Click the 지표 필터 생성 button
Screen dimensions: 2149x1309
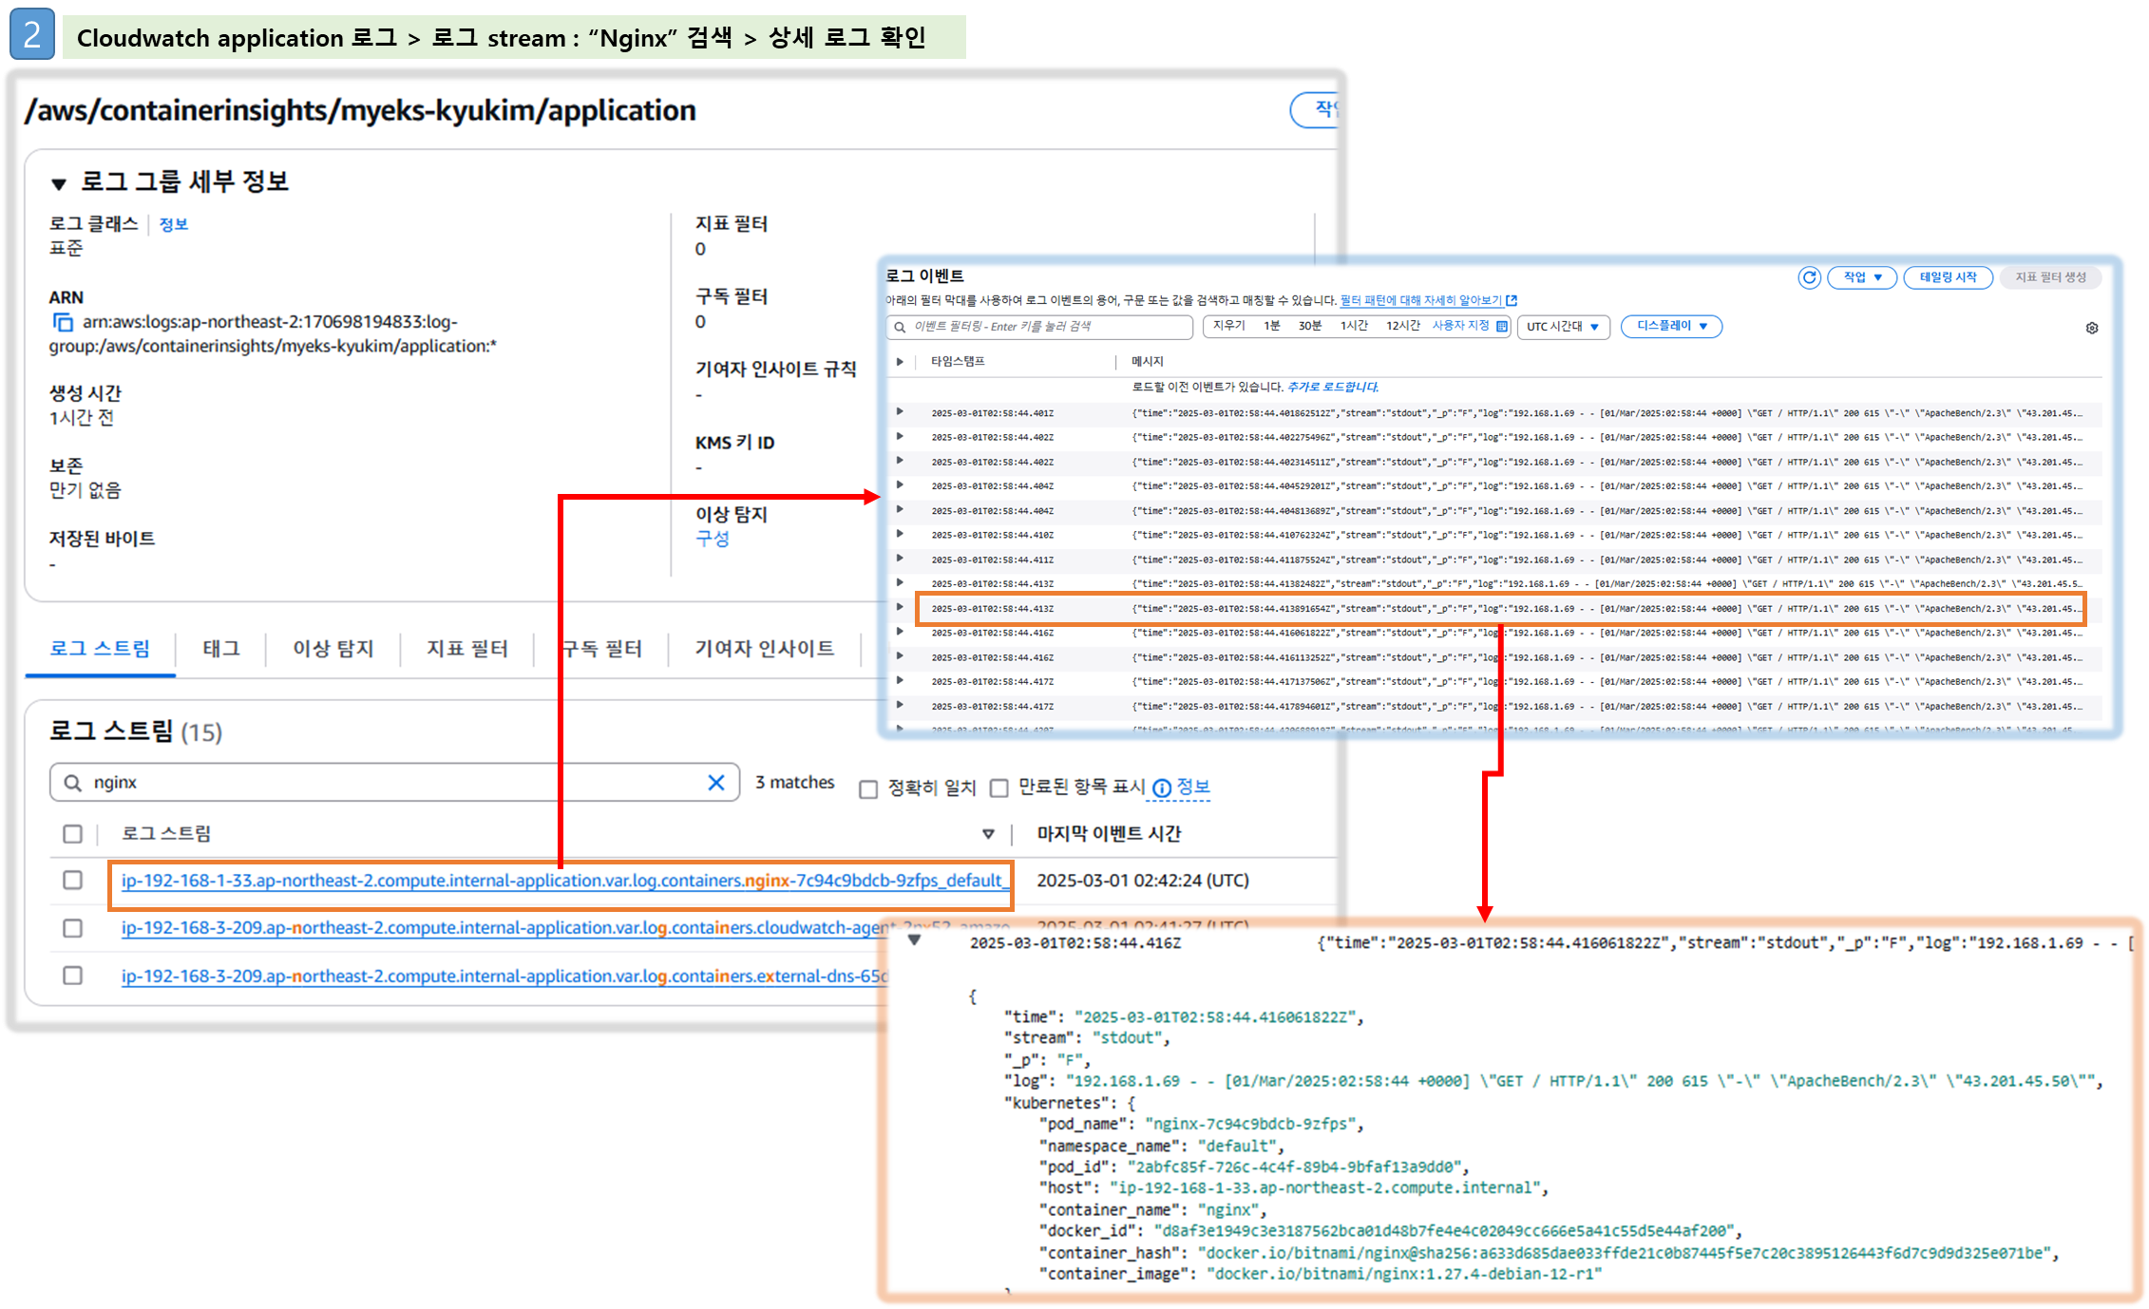coord(2050,277)
